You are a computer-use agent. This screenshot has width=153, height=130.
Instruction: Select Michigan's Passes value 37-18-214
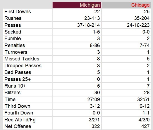[x=88, y=25]
